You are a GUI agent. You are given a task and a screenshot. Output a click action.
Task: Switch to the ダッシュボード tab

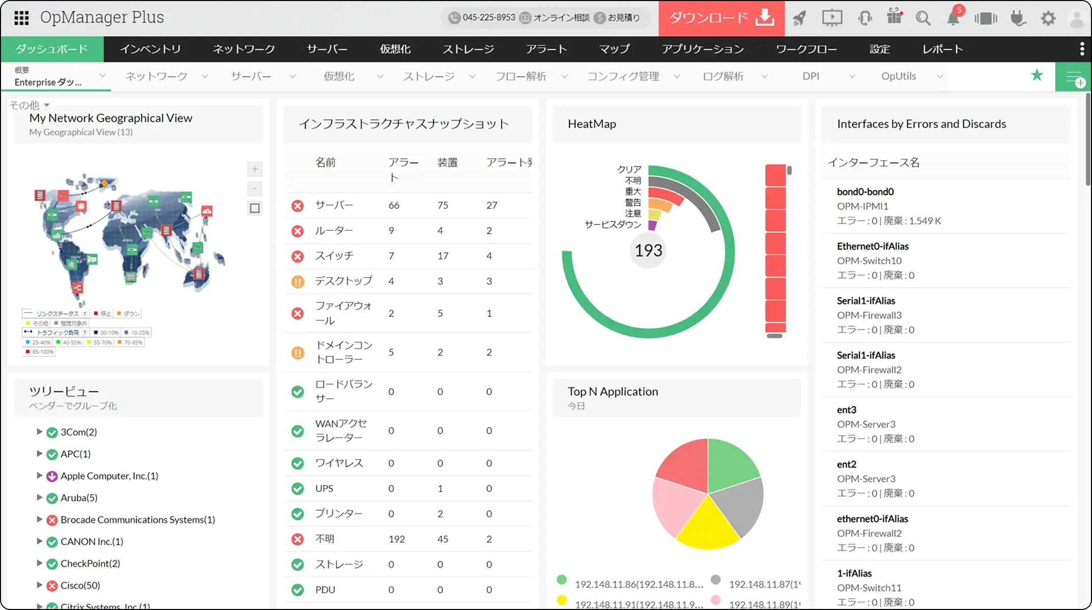52,49
